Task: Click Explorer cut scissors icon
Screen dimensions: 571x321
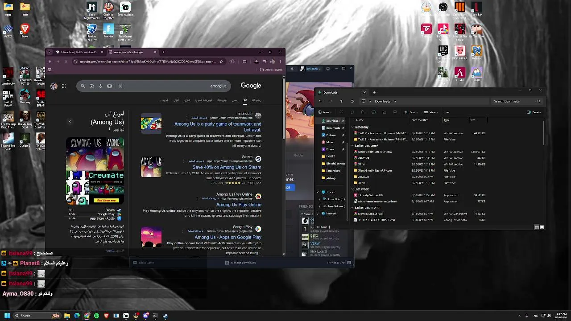Action: coord(342,112)
